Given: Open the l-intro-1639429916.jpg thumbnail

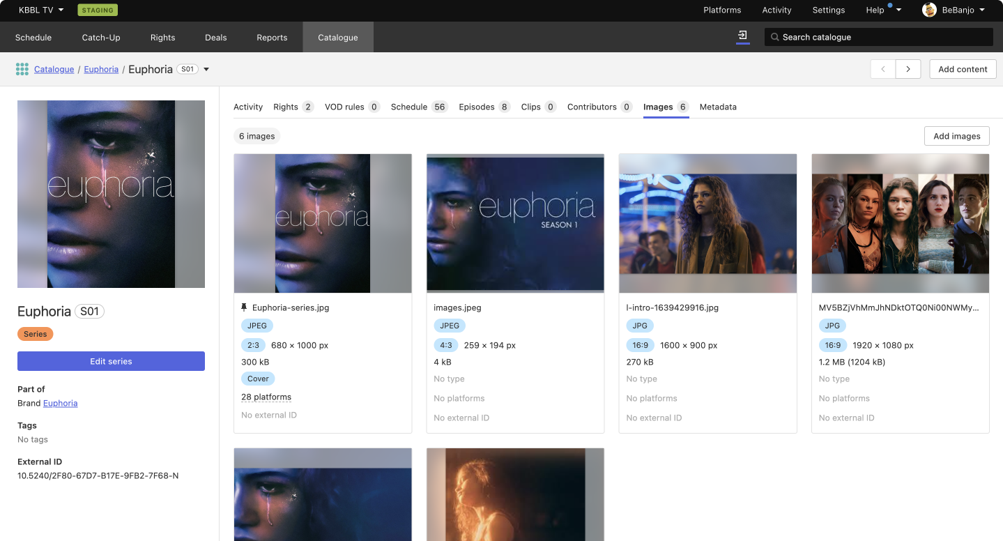Looking at the screenshot, I should (x=707, y=223).
